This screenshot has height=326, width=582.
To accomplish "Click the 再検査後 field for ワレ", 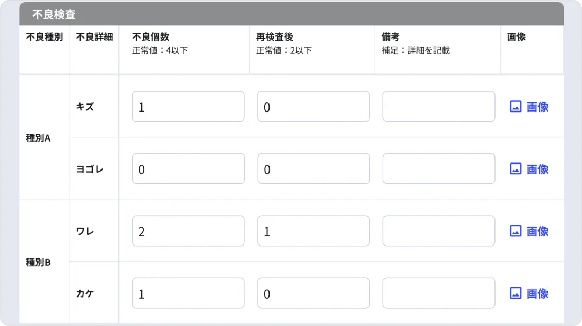I will point(314,231).
